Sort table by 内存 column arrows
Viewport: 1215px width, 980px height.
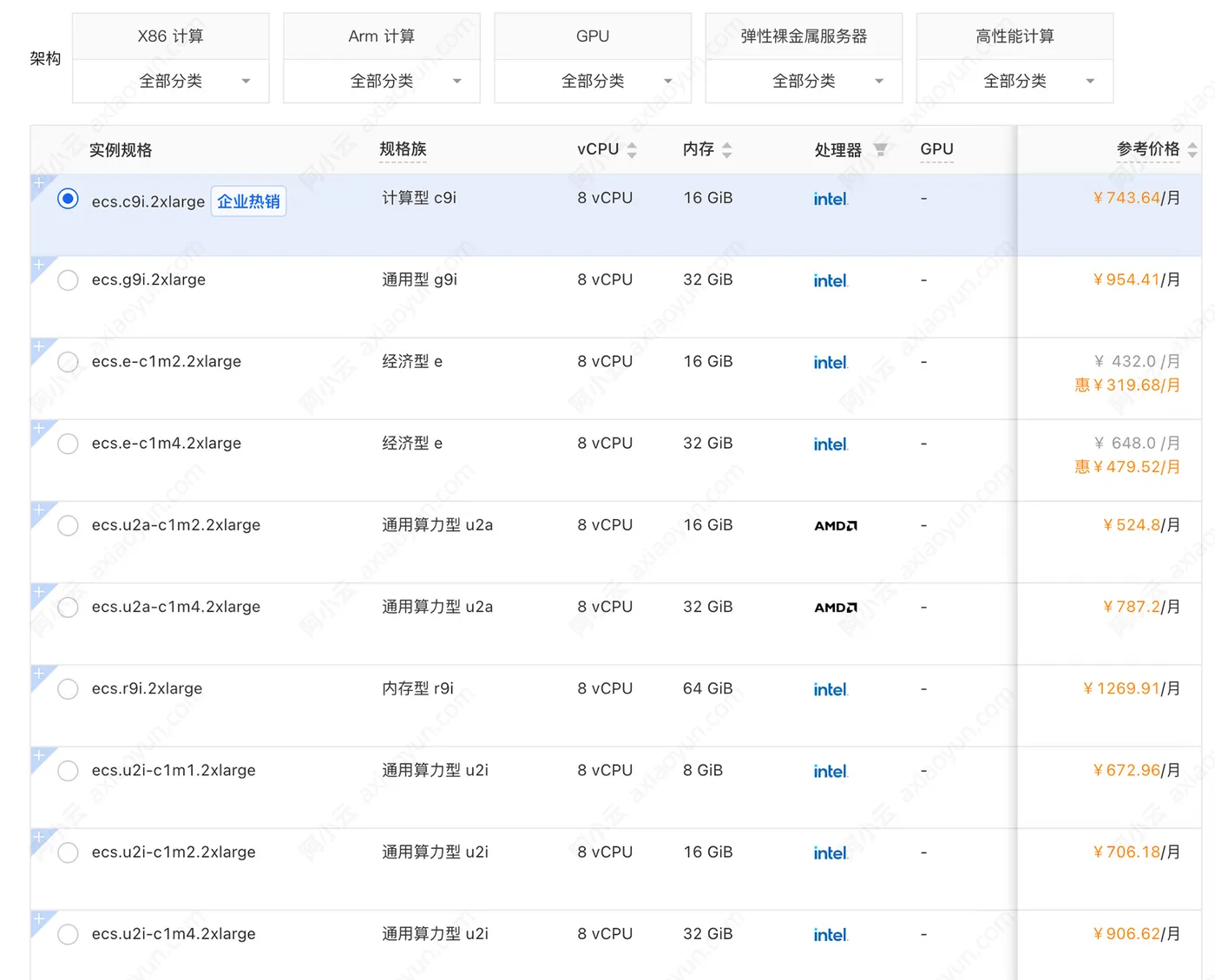click(x=727, y=150)
